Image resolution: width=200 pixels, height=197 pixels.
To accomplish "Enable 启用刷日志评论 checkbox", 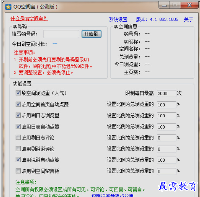I will 18,138.
